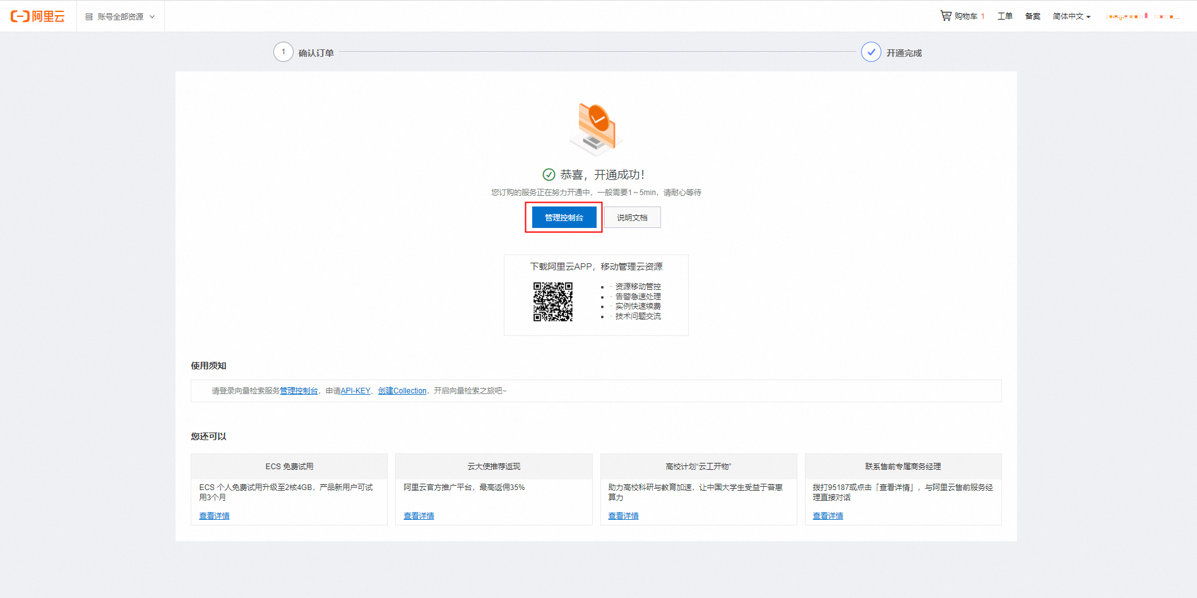Click the 资源移动管控 list item
Image resolution: width=1197 pixels, height=598 pixels.
[638, 287]
